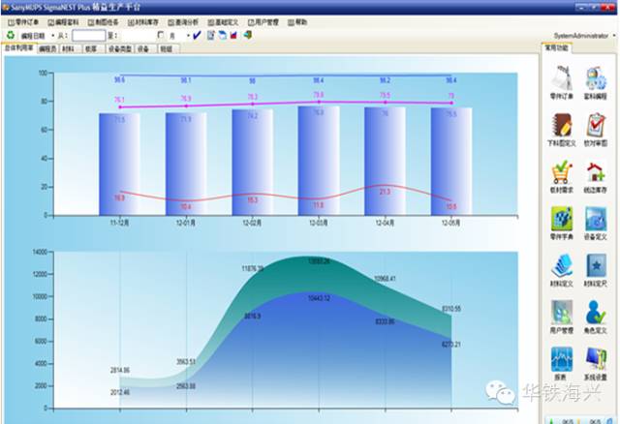Viewport: 620px width, 424px height.
Task: Open the 帮助 menu
Action: pos(298,20)
